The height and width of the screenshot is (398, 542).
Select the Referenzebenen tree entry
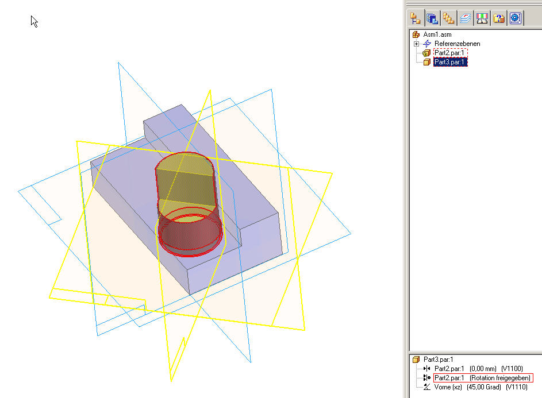[457, 44]
